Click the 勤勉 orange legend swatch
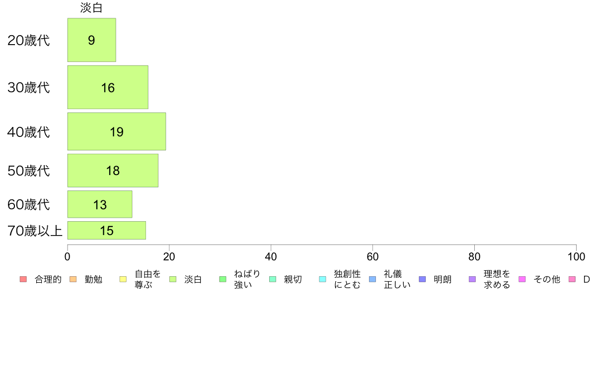Viewport: 590px width, 365px height. pos(73,279)
